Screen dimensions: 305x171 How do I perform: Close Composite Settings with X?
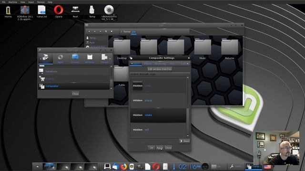pos(189,58)
